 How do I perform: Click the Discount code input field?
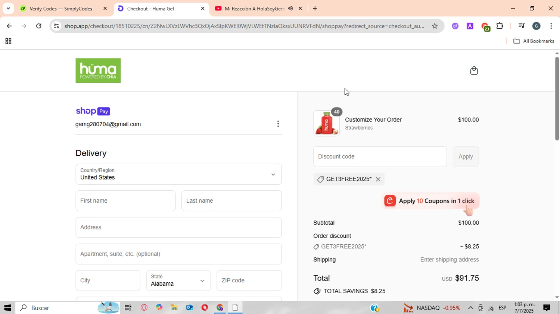point(380,157)
